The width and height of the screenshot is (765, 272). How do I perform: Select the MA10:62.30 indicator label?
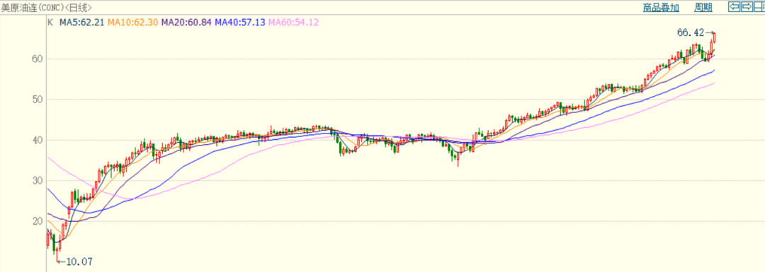point(132,22)
